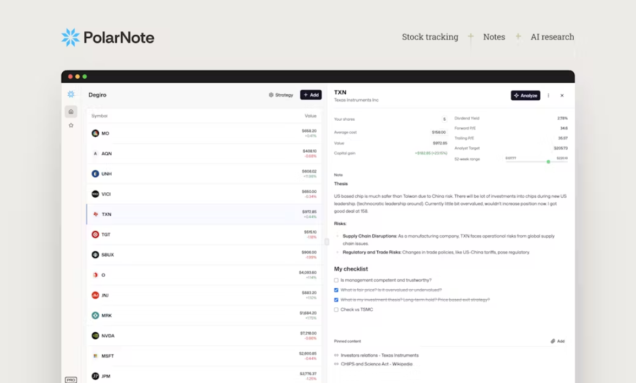636x383 pixels.
Task: Click the Average cost $158.00 field
Action: coord(438,132)
